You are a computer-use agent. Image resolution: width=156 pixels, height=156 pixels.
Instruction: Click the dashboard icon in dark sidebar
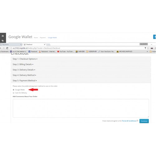[3, 36]
